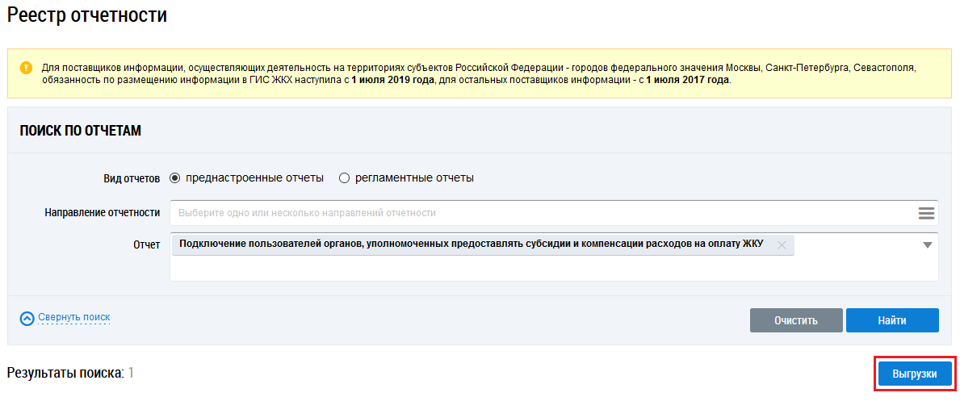The image size is (960, 401).
Task: Click the yellow information banner text
Action: (x=476, y=73)
